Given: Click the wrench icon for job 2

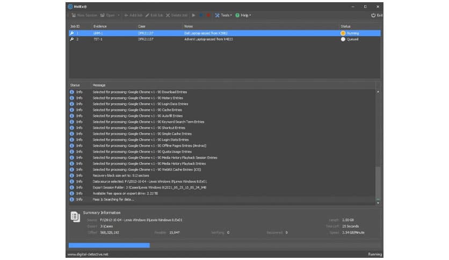Looking at the screenshot, I should click(72, 39).
